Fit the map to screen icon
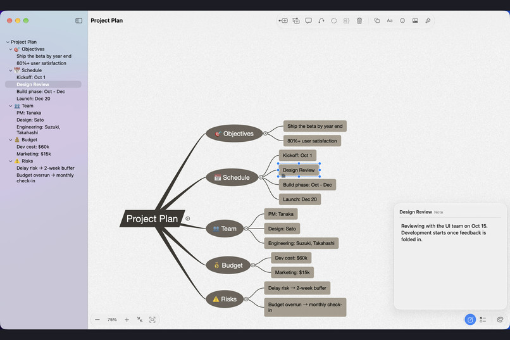The image size is (510, 340). pyautogui.click(x=152, y=320)
